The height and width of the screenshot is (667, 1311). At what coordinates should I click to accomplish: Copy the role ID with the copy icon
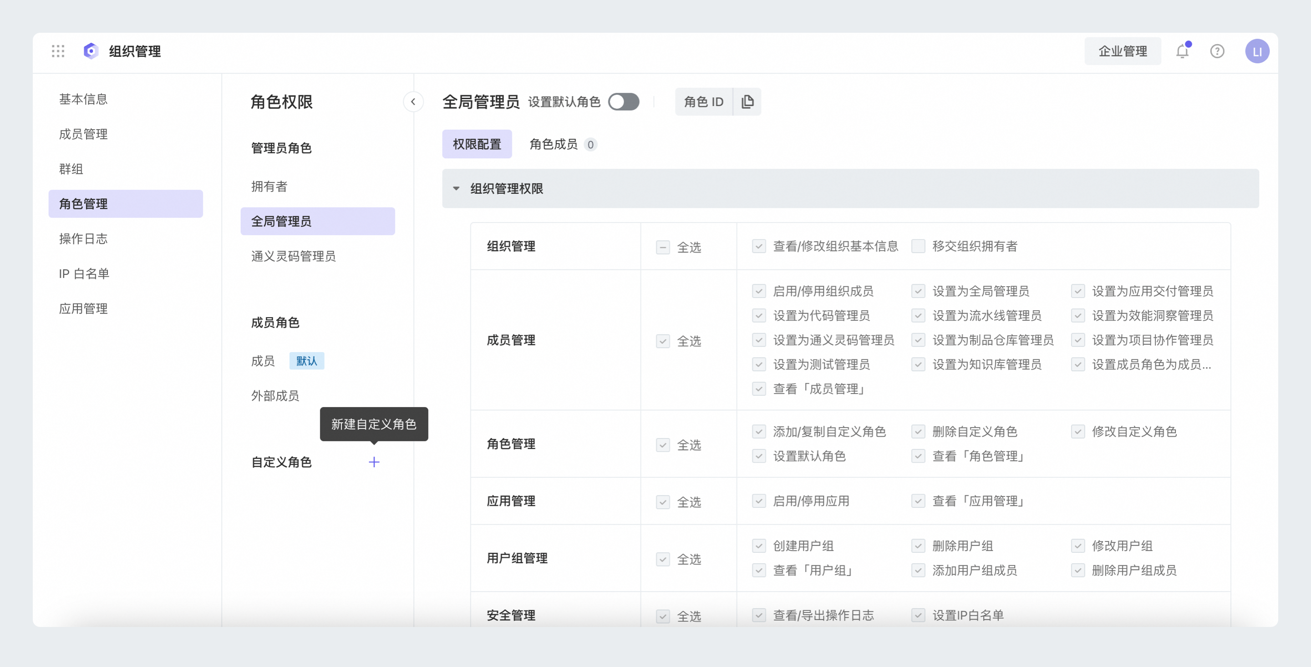(747, 102)
